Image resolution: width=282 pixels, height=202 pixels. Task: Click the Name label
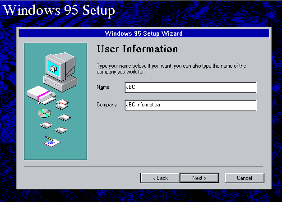[103, 87]
